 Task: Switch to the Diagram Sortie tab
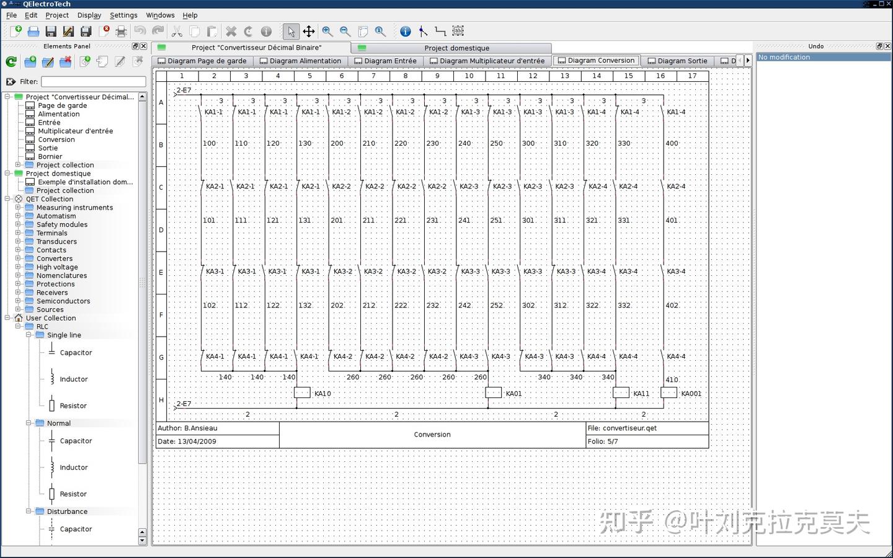(x=678, y=61)
